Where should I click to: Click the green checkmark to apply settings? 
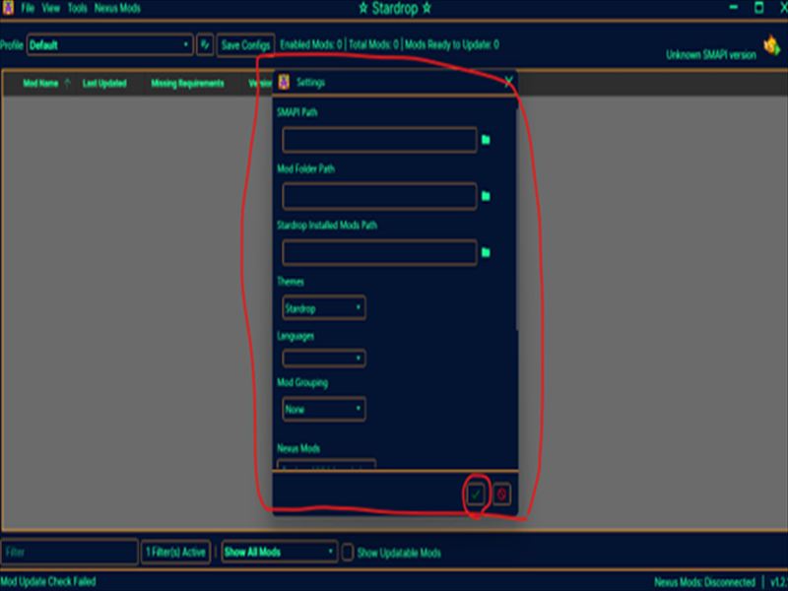point(477,493)
